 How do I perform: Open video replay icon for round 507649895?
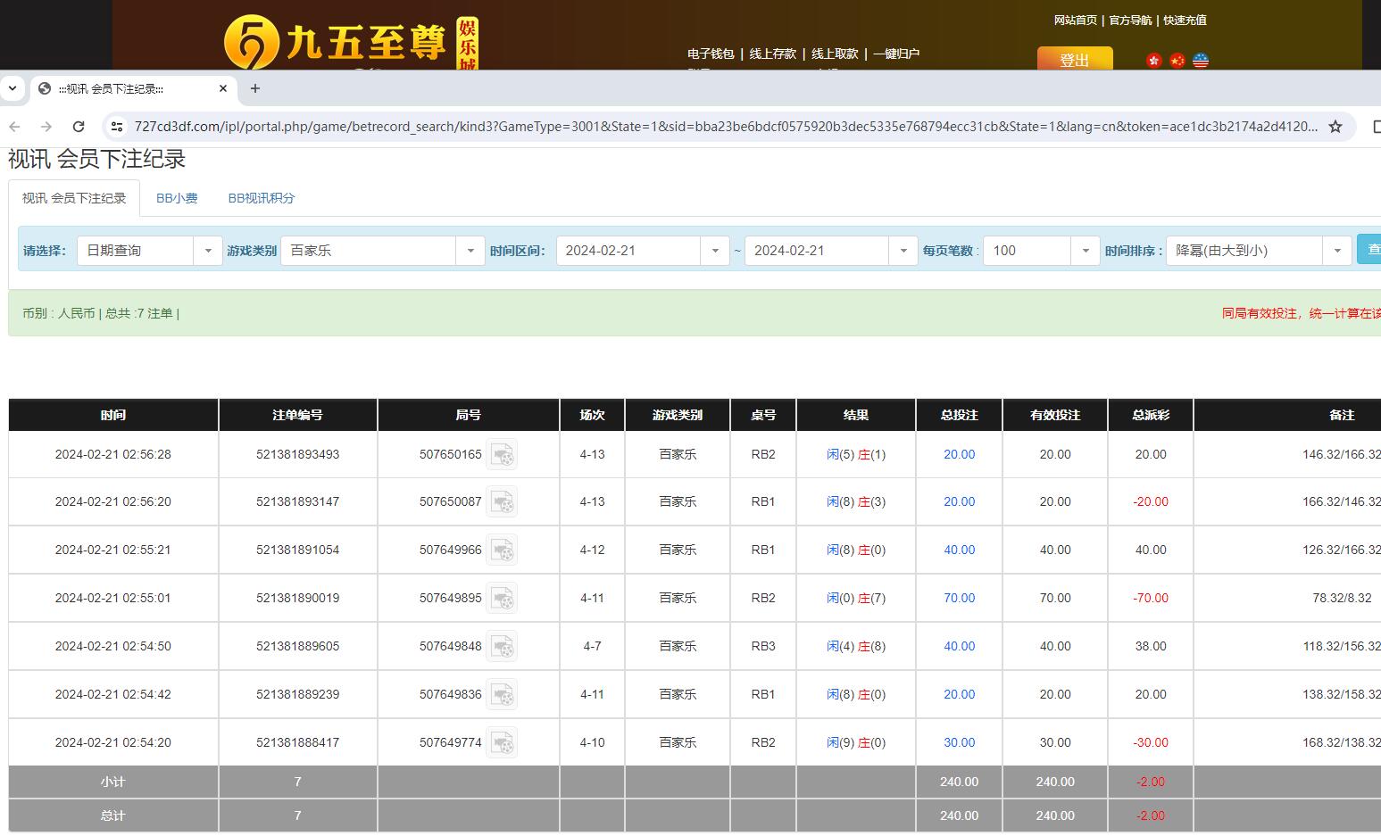pyautogui.click(x=502, y=598)
